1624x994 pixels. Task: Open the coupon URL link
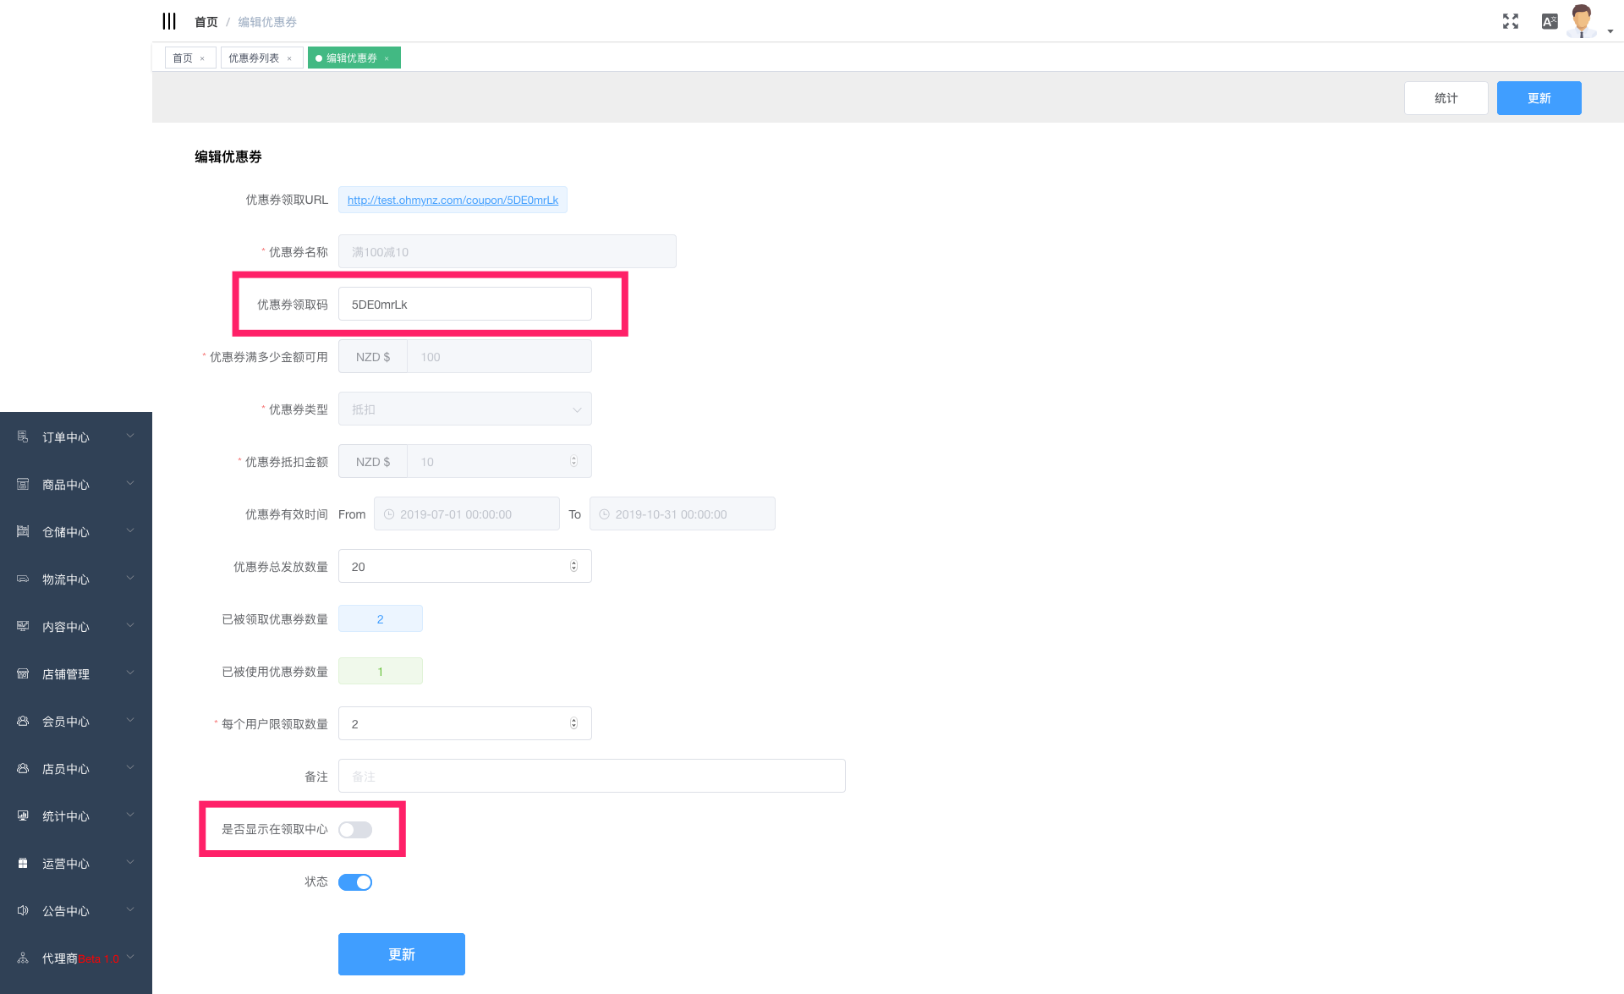point(453,200)
